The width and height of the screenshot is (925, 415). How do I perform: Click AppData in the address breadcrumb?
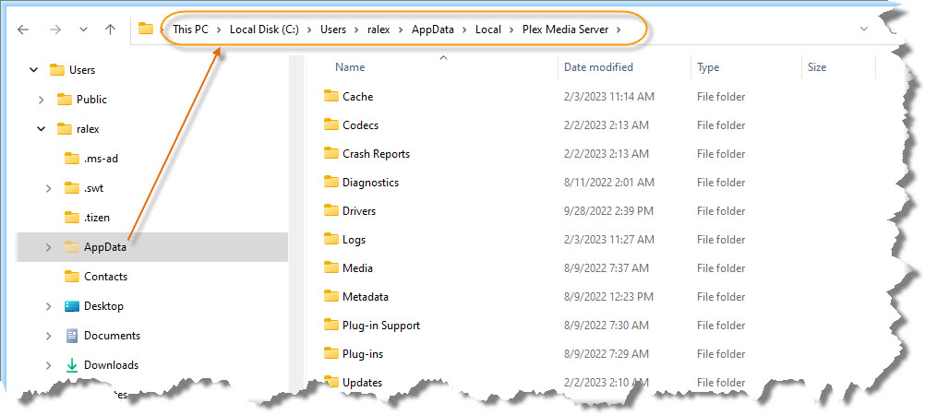click(433, 29)
